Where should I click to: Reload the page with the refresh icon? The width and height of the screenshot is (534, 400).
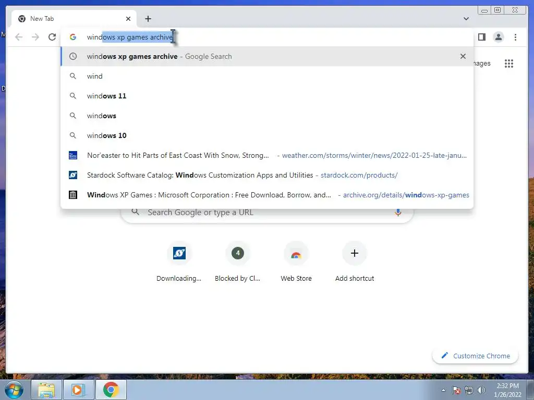[x=52, y=37]
